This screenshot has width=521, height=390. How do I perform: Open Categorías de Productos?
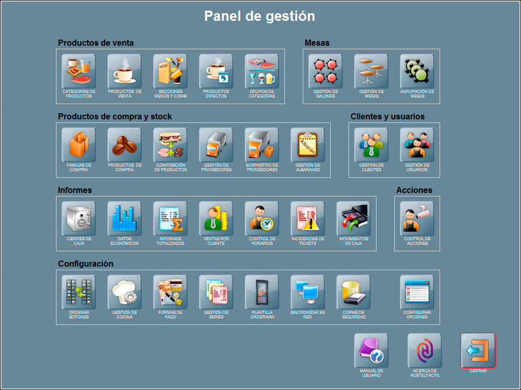(78, 72)
